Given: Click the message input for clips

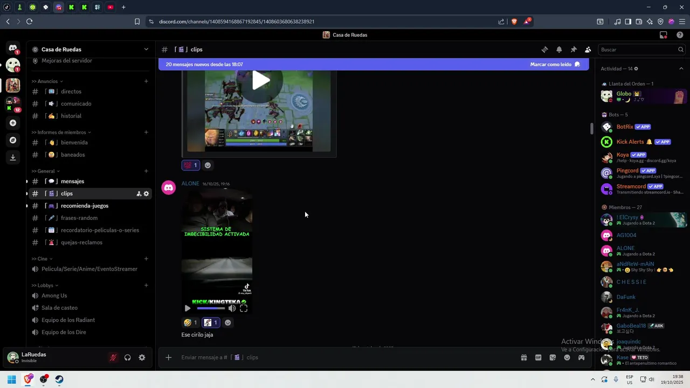Looking at the screenshot, I should click(x=345, y=357).
